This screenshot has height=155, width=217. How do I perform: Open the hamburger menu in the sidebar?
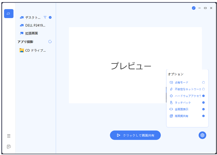tap(9, 136)
